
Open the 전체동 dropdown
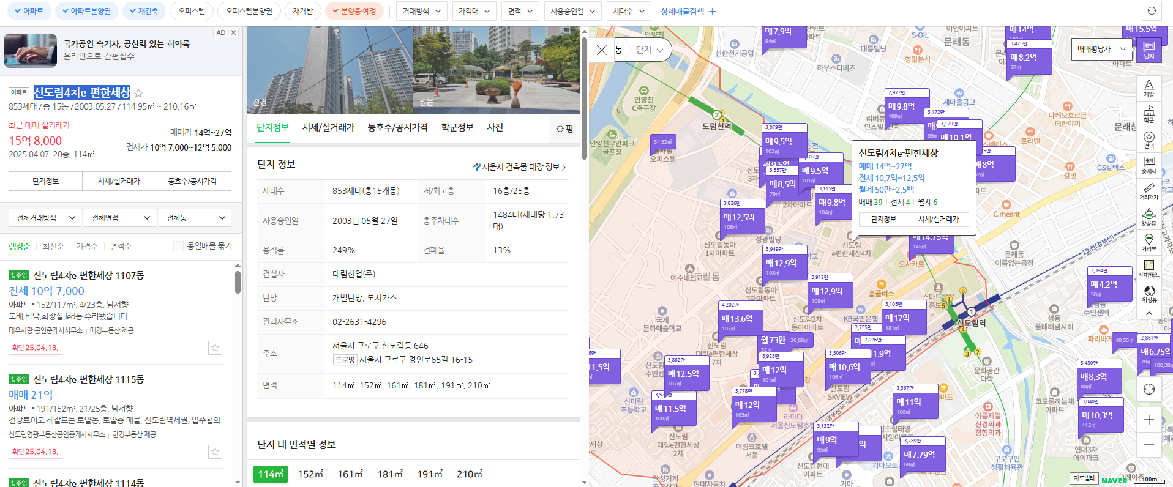[195, 218]
